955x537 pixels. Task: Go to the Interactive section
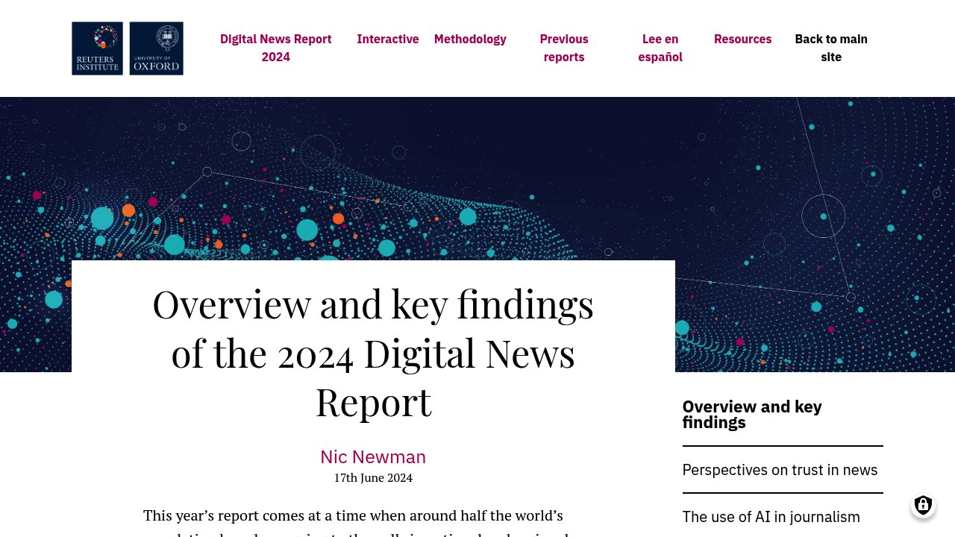tap(388, 39)
